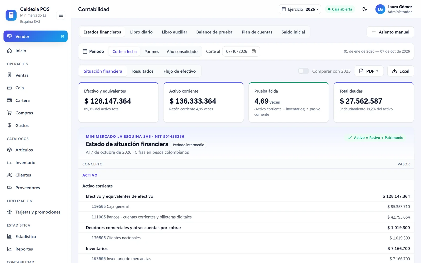
Task: Select Corte a fecha period mode
Action: pos(124,52)
